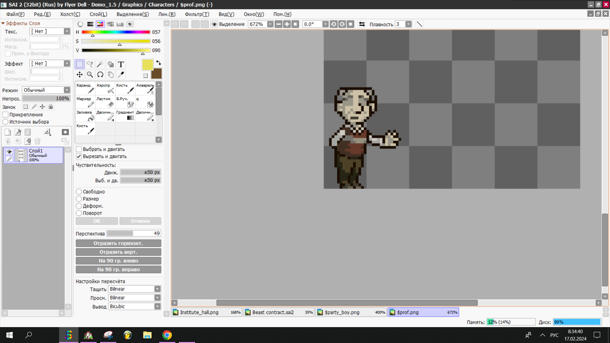The height and width of the screenshot is (343, 610).
Task: Open the Режим blending mode dropdown
Action: 67,90
